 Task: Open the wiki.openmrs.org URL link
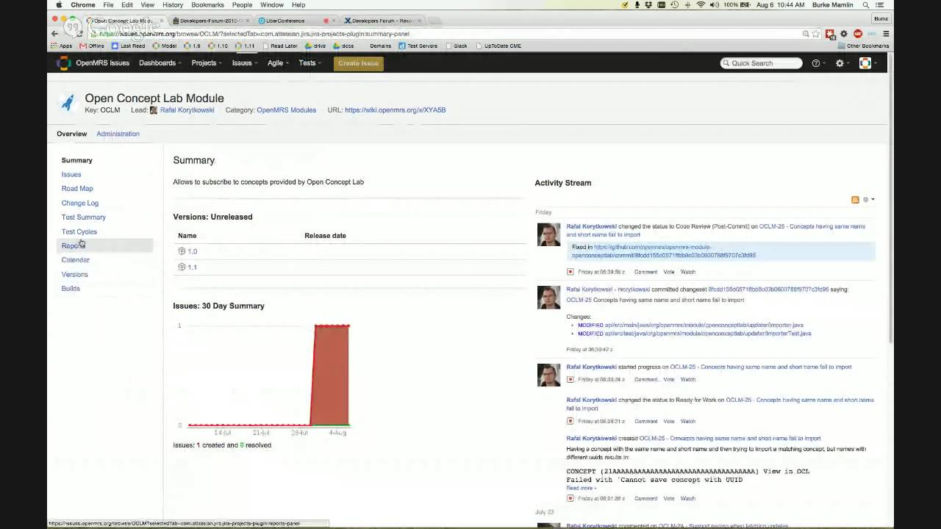point(395,110)
